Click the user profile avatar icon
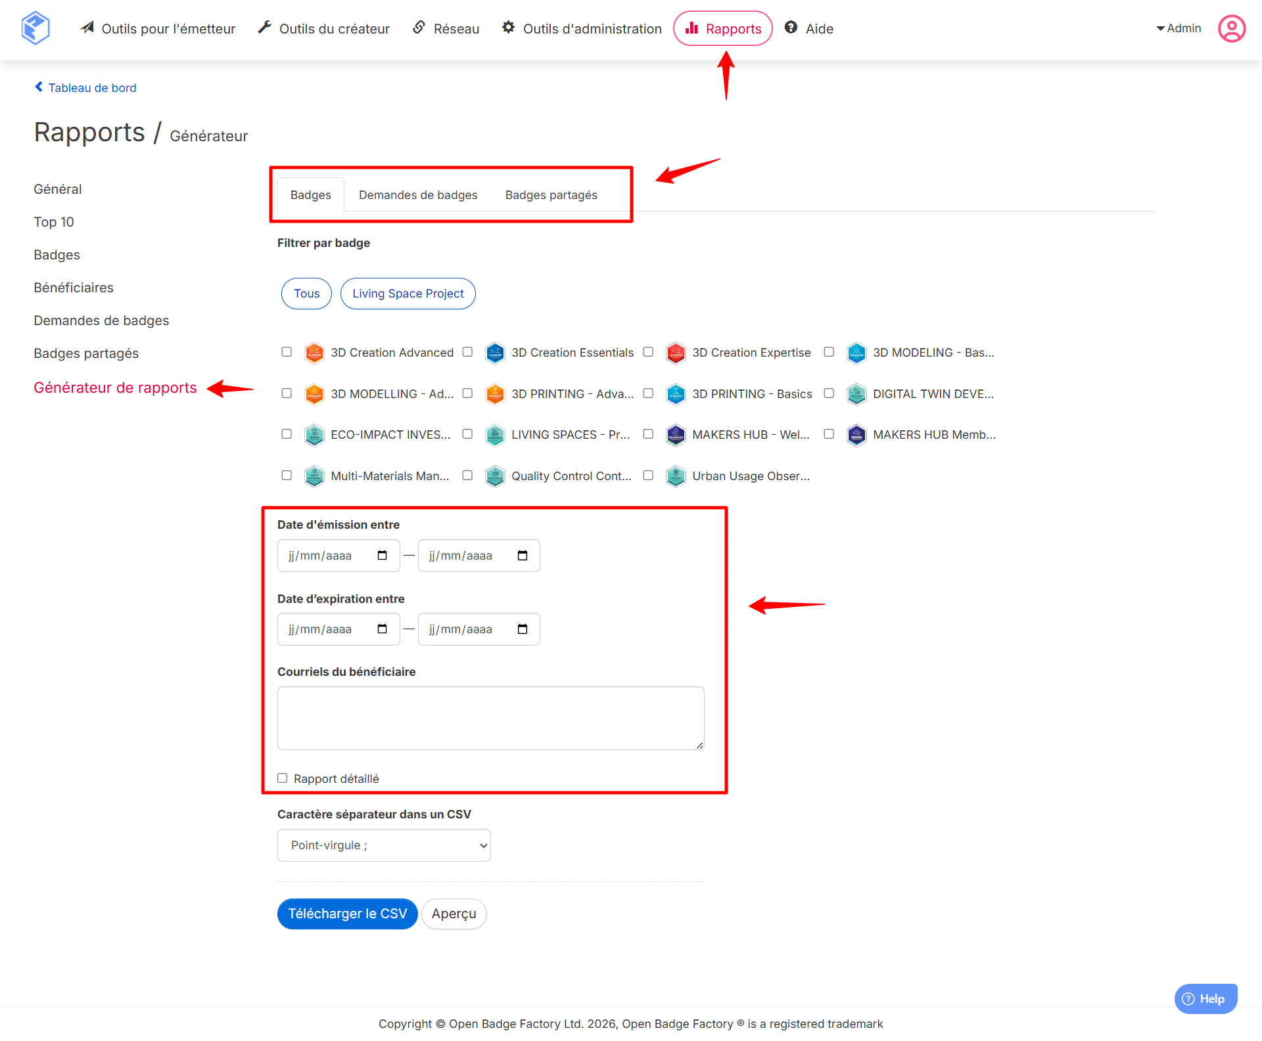Image resolution: width=1262 pixels, height=1041 pixels. coord(1231,28)
